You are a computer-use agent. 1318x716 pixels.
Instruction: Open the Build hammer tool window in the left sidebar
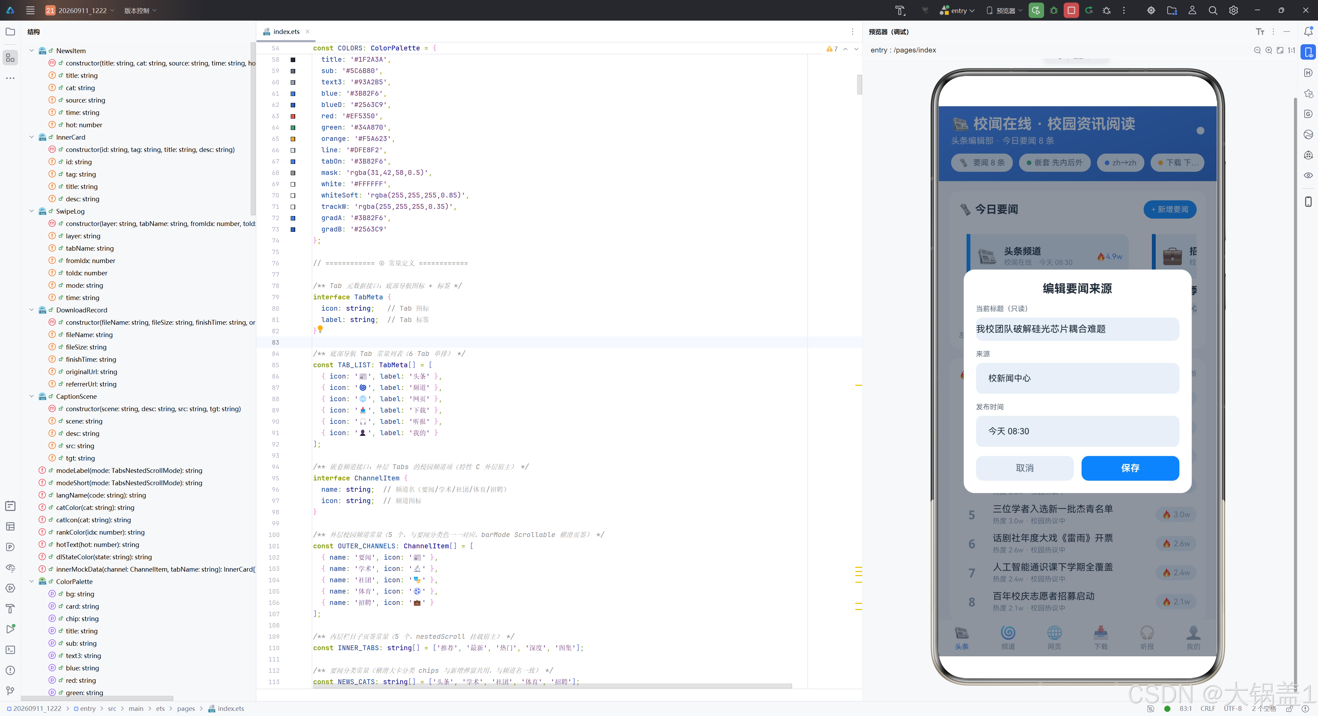tap(10, 608)
